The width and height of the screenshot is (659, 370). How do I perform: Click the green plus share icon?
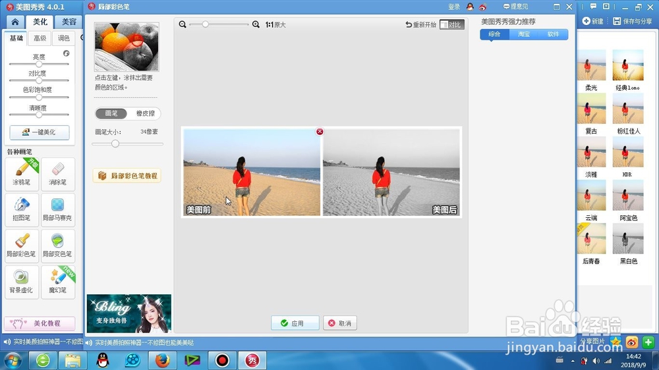tap(648, 342)
